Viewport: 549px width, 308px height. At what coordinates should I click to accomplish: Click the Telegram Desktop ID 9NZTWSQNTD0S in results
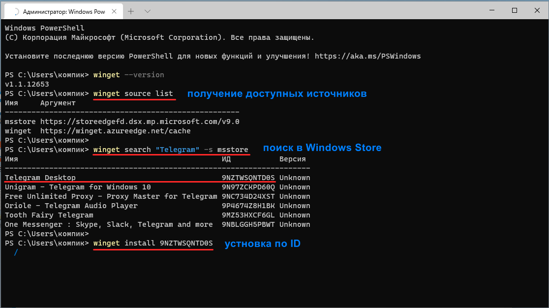248,178
